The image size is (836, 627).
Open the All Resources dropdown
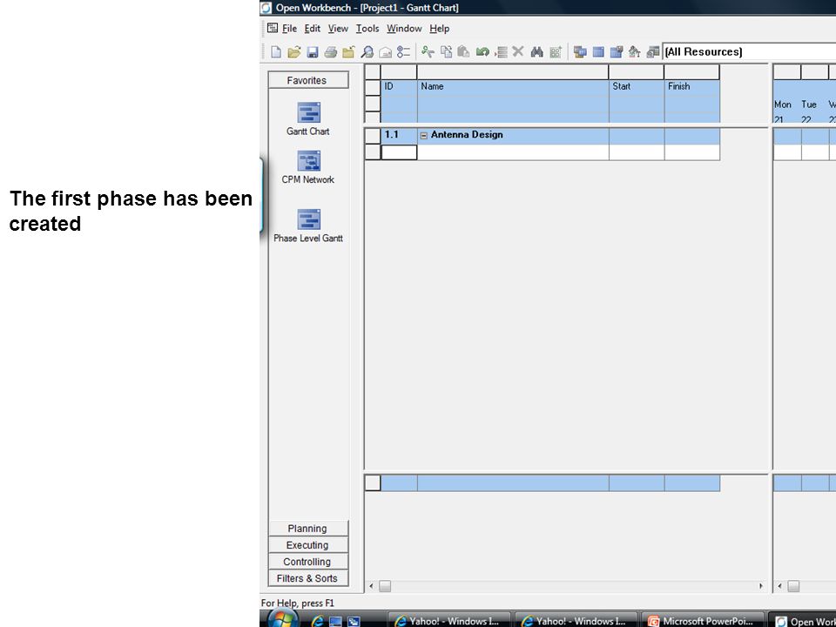pyautogui.click(x=749, y=51)
